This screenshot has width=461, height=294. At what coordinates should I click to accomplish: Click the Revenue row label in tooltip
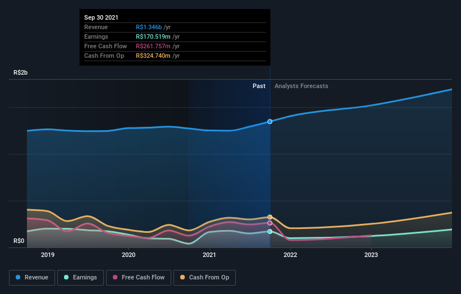pos(96,27)
